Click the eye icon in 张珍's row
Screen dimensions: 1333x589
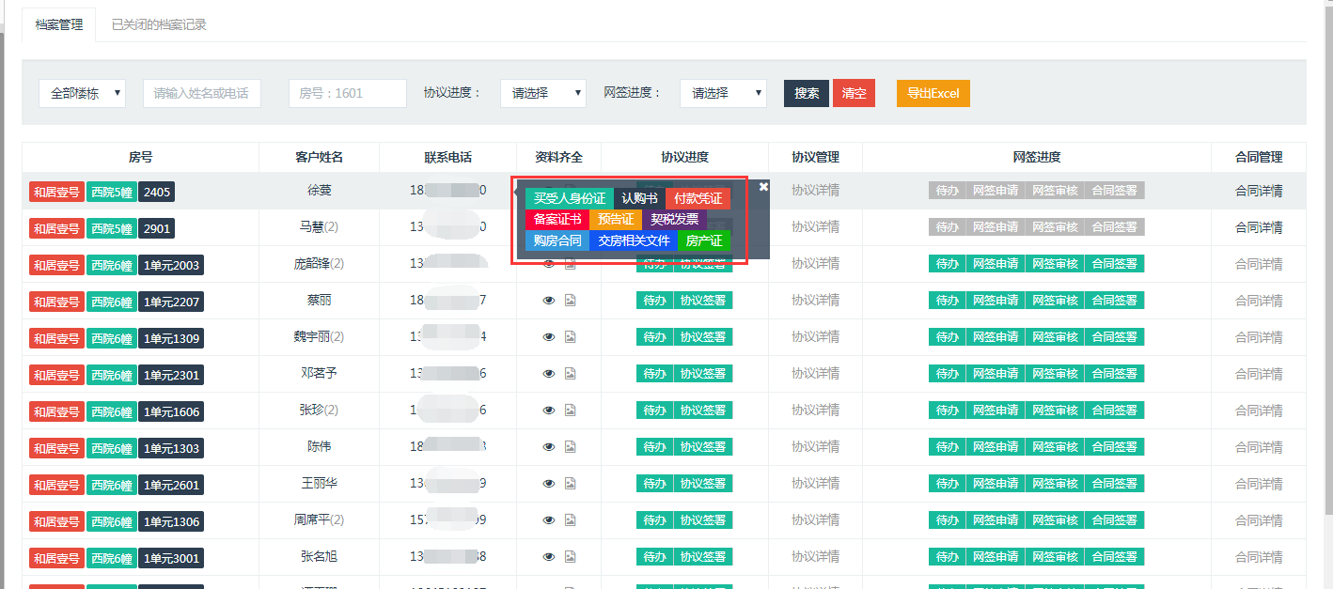click(x=549, y=411)
